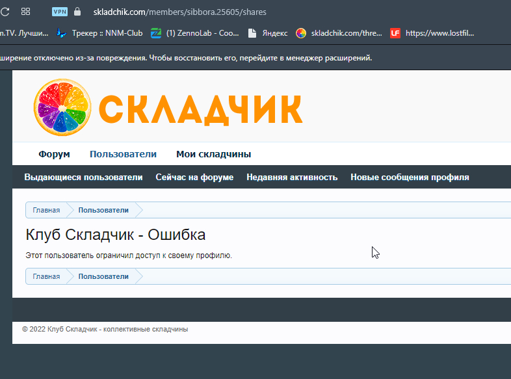
Task: Go to Новые сообщения профиля
Action: tap(410, 177)
